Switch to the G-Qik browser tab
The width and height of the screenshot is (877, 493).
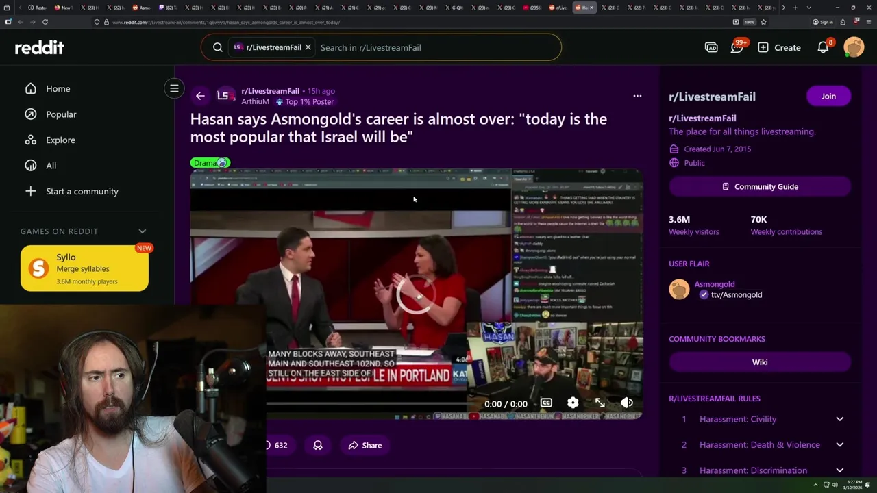454,8
